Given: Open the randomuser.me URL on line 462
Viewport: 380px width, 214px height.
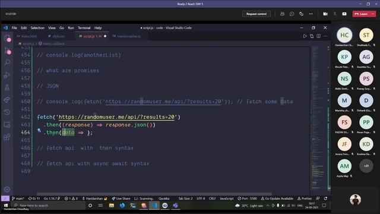Looking at the screenshot, I should click(116, 117).
